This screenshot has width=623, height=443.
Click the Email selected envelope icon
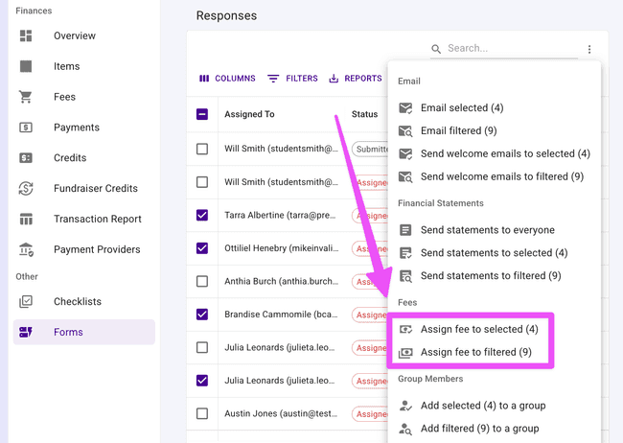pos(405,107)
